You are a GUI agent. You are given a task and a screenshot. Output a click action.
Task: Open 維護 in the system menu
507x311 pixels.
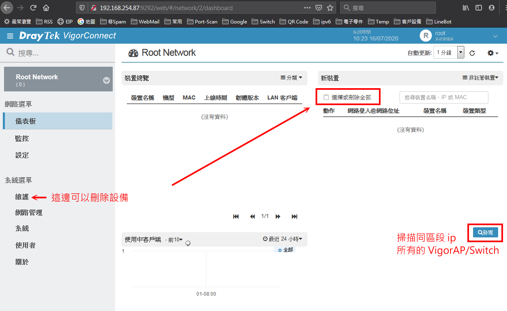click(x=22, y=197)
